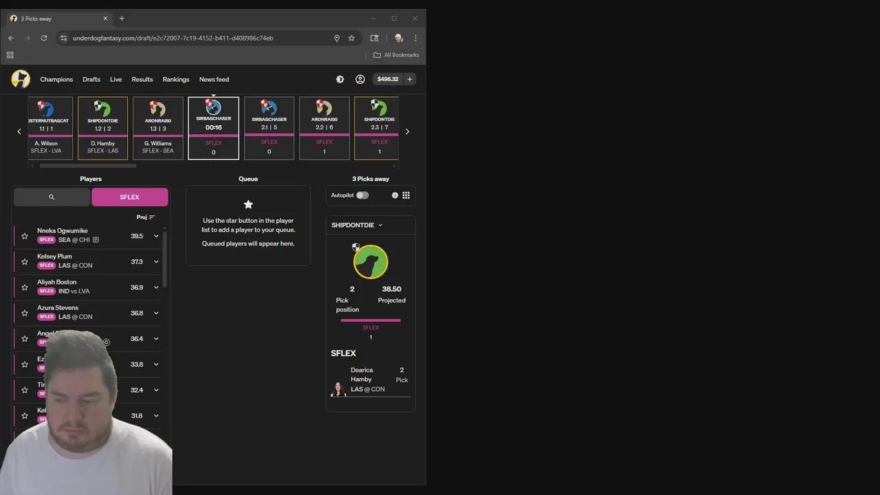The width and height of the screenshot is (880, 495).
Task: Bookmark this page with the star icon
Action: coord(351,38)
